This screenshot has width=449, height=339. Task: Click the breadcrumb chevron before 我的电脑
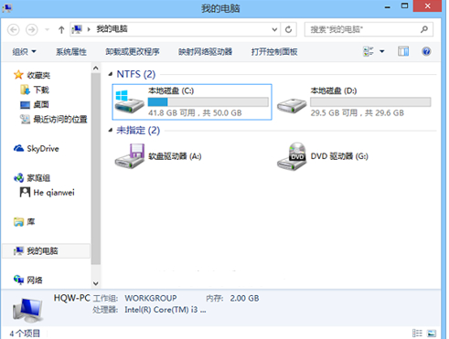pyautogui.click(x=89, y=29)
